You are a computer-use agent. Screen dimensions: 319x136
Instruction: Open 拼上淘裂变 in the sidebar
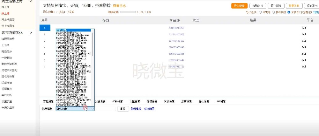tap(8, 26)
